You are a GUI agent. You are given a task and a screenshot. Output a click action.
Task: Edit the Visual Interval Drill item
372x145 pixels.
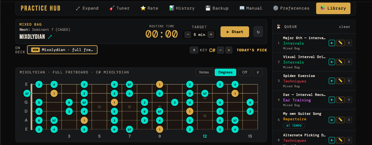[340, 62]
